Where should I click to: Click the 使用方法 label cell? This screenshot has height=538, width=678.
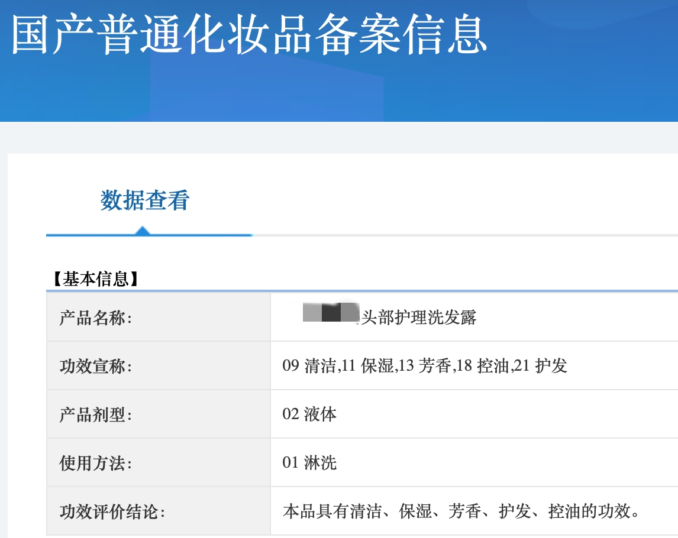point(96,463)
